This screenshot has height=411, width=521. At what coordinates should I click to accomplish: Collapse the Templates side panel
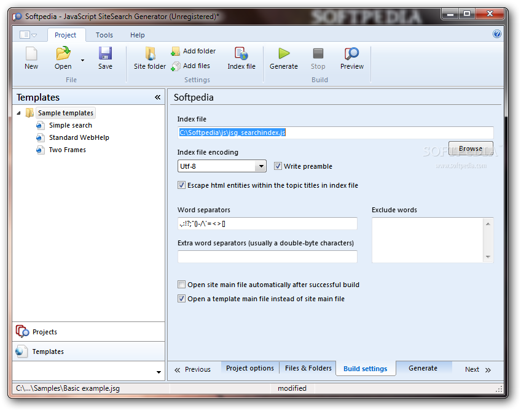pos(157,97)
